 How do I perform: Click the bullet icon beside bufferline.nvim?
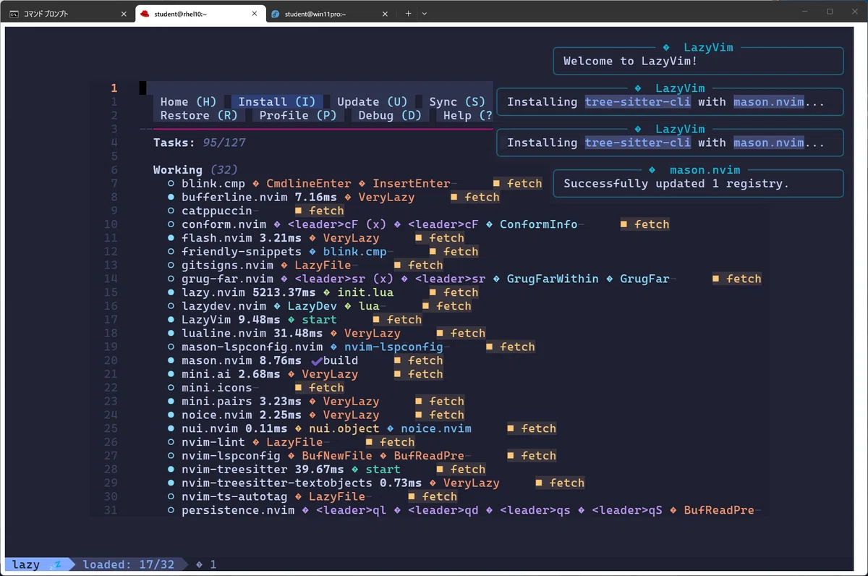(x=171, y=198)
